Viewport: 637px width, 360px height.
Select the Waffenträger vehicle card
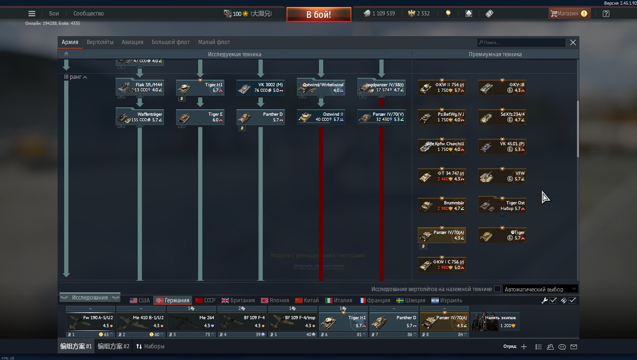[x=140, y=117]
